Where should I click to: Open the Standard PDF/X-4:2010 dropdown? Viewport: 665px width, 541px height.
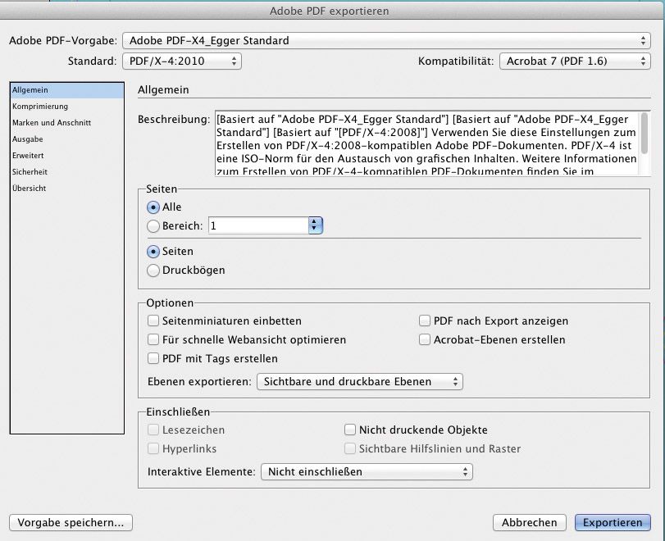(x=182, y=61)
